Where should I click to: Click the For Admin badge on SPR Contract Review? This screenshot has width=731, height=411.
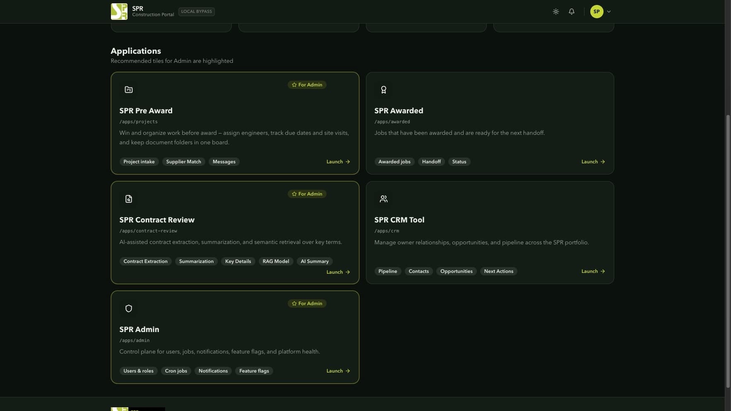pos(307,194)
